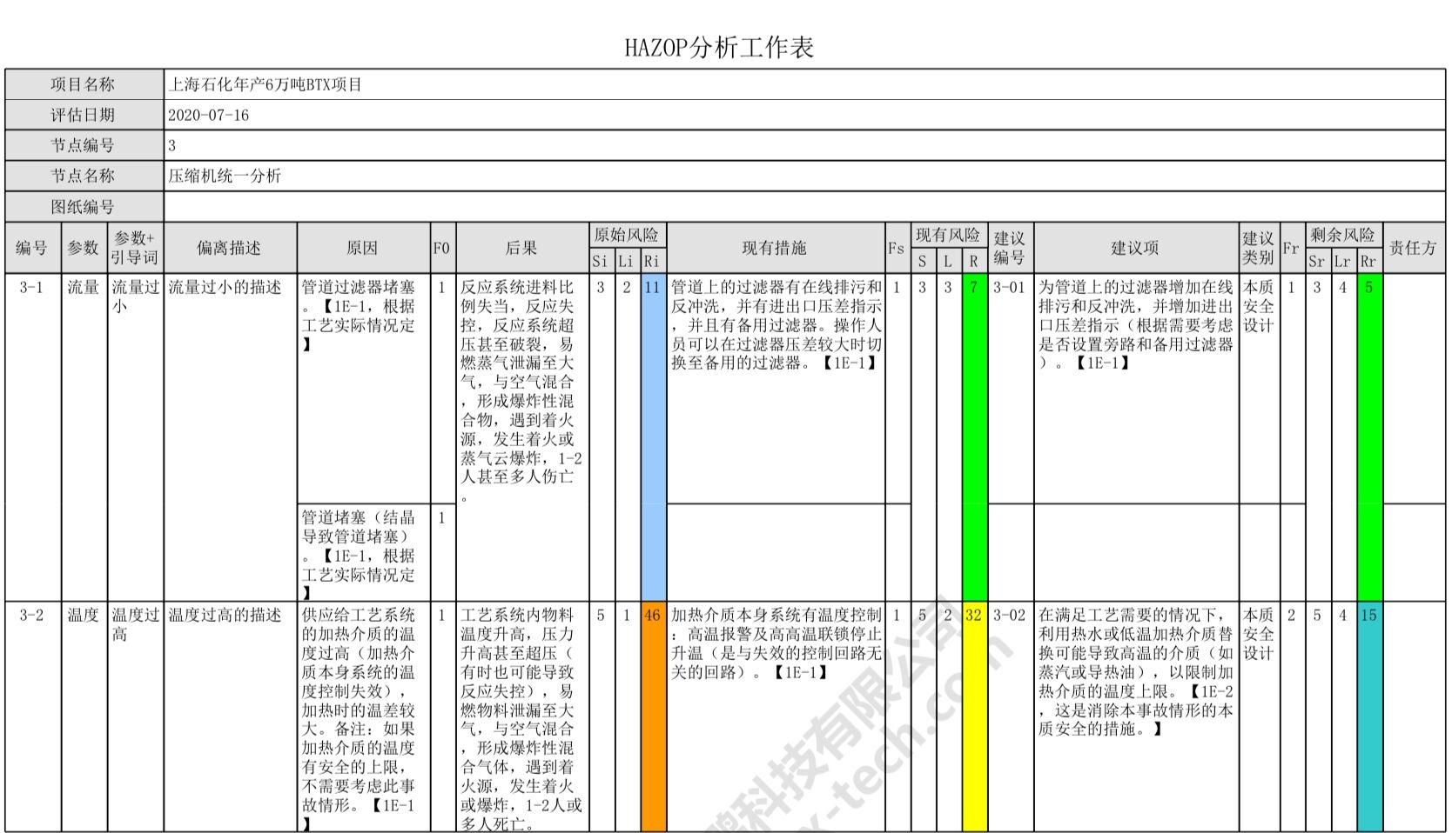Image resolution: width=1452 pixels, height=833 pixels.
Task: Click the '现有风险' header cell
Action: 949,235
